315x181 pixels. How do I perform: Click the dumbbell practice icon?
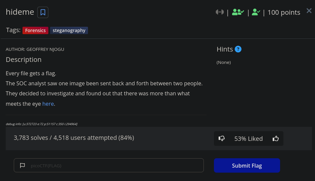coord(220,12)
